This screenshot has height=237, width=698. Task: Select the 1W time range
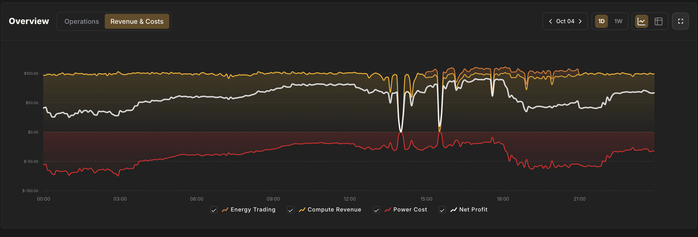click(x=618, y=21)
